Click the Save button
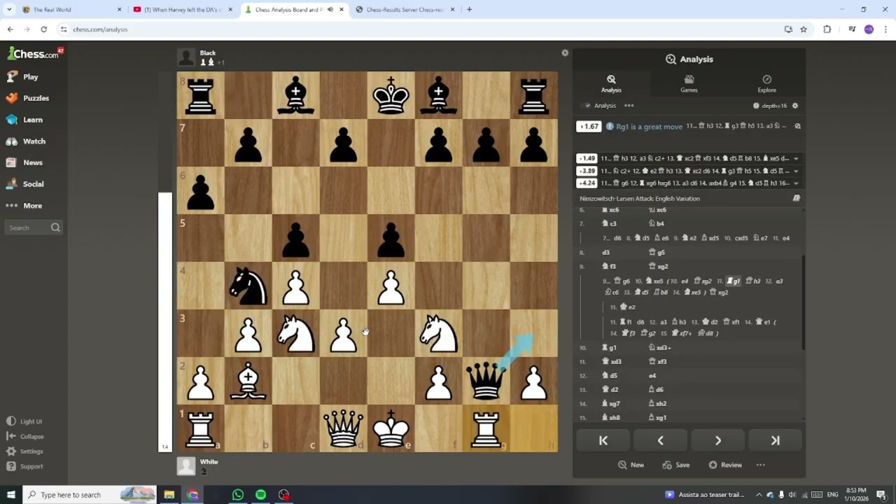 [676, 465]
